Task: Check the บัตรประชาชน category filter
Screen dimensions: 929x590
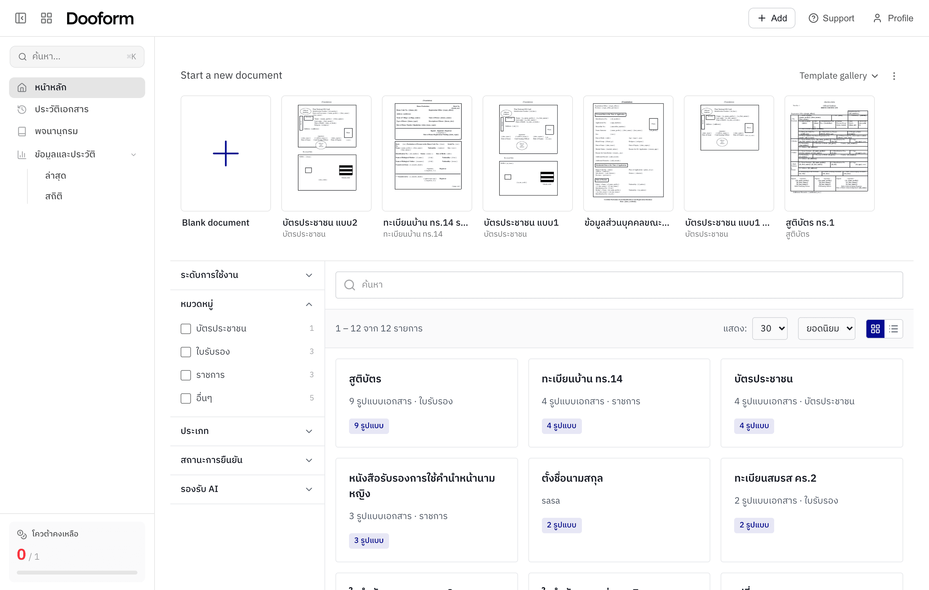Action: 185,329
